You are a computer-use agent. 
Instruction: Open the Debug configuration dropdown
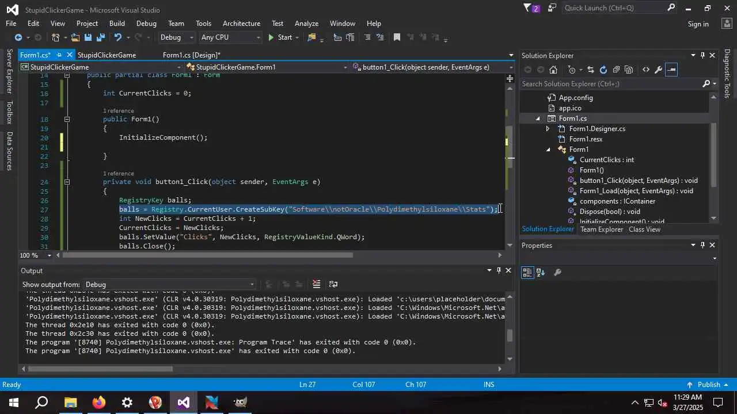[177, 37]
